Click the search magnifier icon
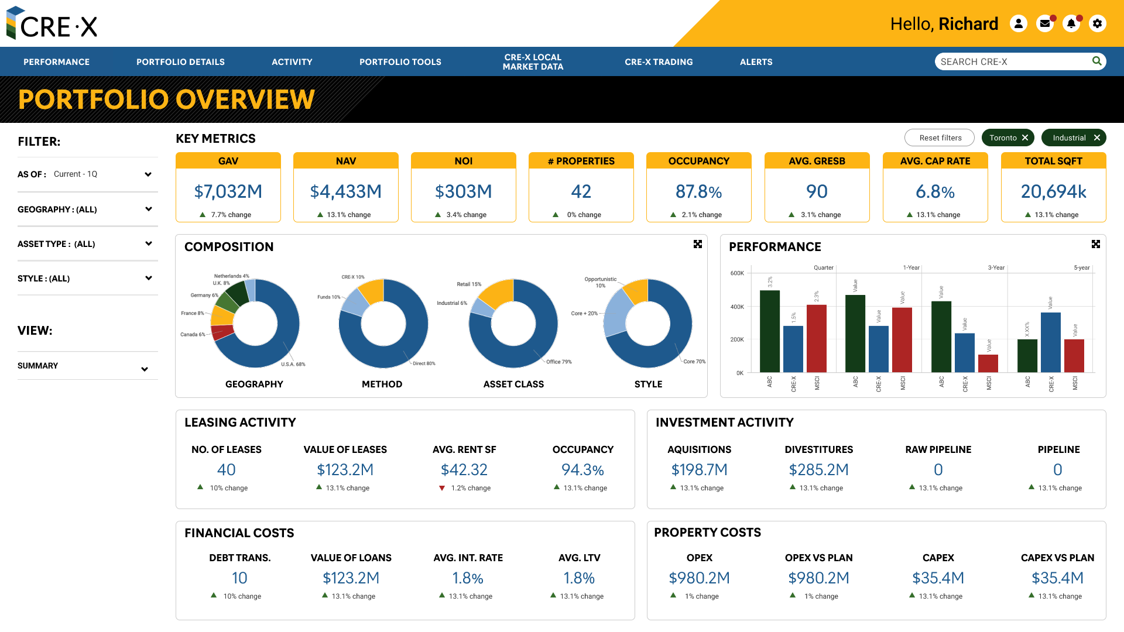 pyautogui.click(x=1097, y=61)
